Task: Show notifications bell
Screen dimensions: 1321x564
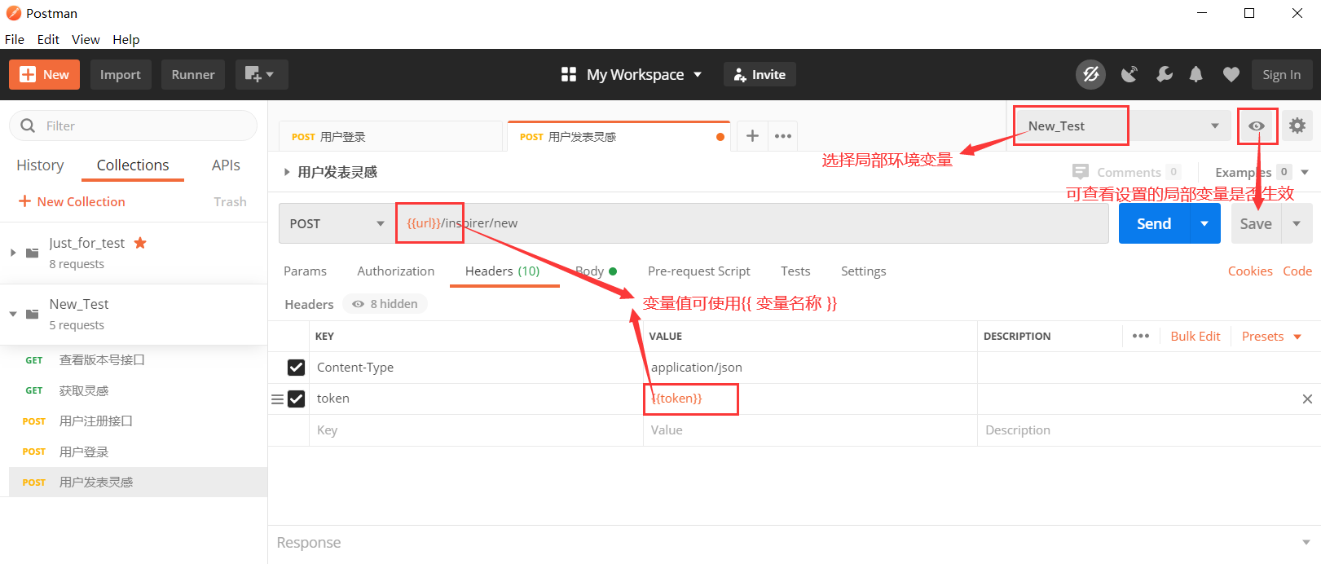Action: [x=1196, y=74]
